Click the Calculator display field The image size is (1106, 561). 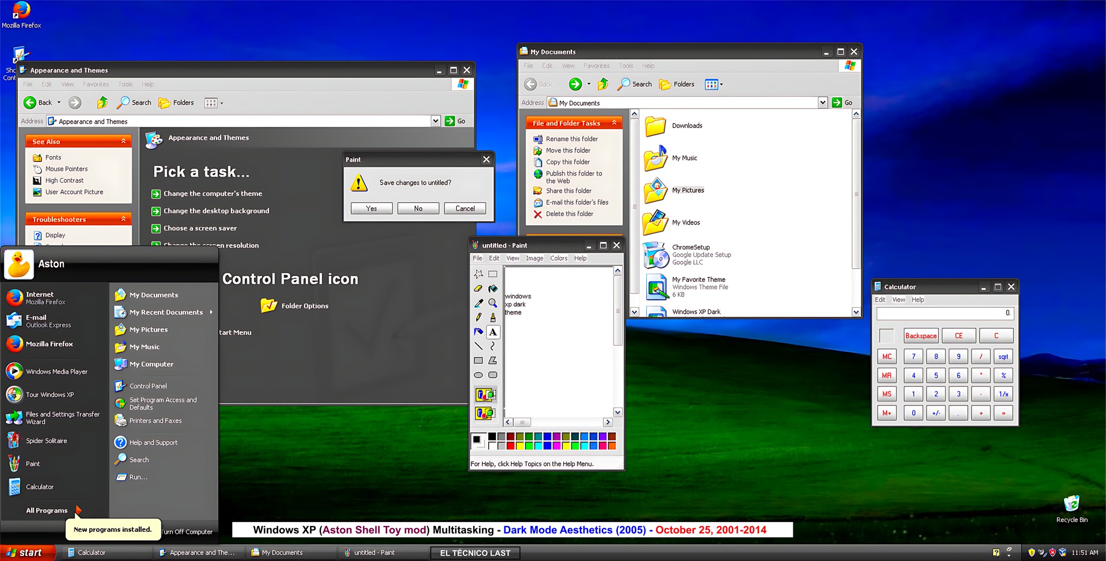945,313
